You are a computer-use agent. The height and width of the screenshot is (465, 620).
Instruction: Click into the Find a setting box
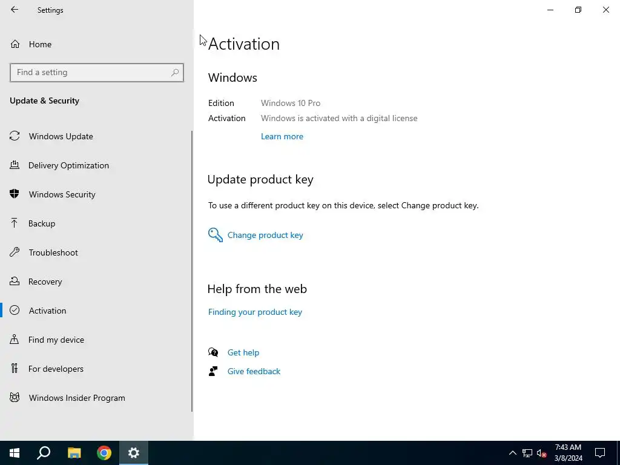click(x=96, y=73)
